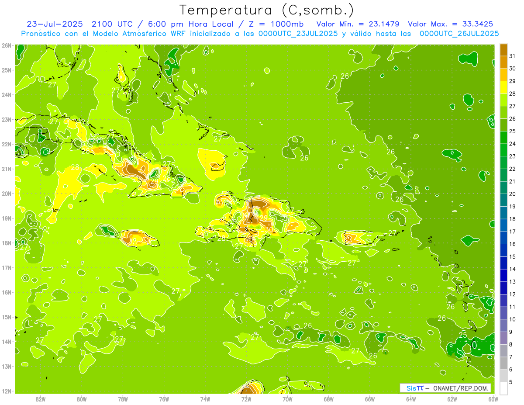Click the "29" label on the color scale
Viewport: 524px width, 405px height.
pyautogui.click(x=512, y=81)
